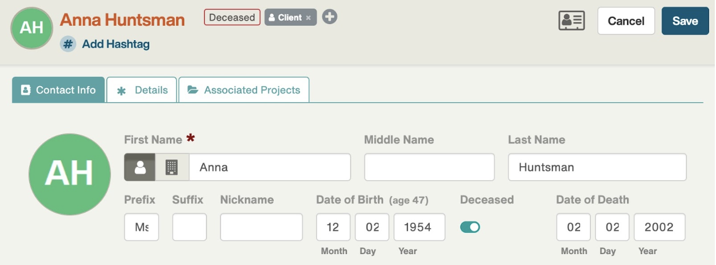Toggle off the Deceased switch
Viewport: 716px width, 265px height.
pyautogui.click(x=470, y=227)
